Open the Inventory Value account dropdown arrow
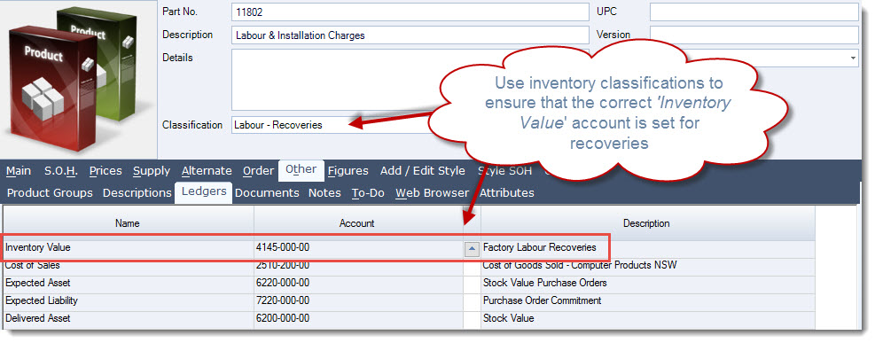 tap(473, 249)
